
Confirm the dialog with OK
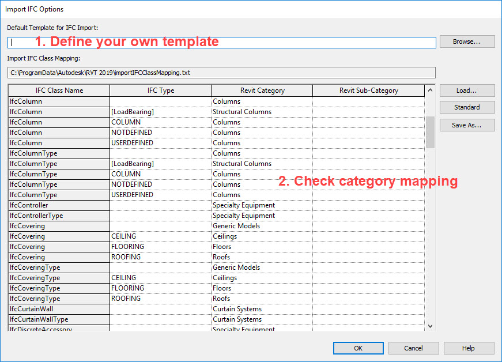pyautogui.click(x=358, y=348)
